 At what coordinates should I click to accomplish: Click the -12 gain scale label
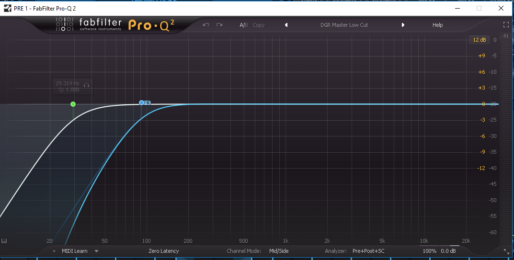481,168
